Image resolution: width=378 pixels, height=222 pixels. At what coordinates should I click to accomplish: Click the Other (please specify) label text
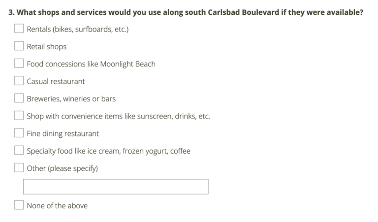[62, 168]
